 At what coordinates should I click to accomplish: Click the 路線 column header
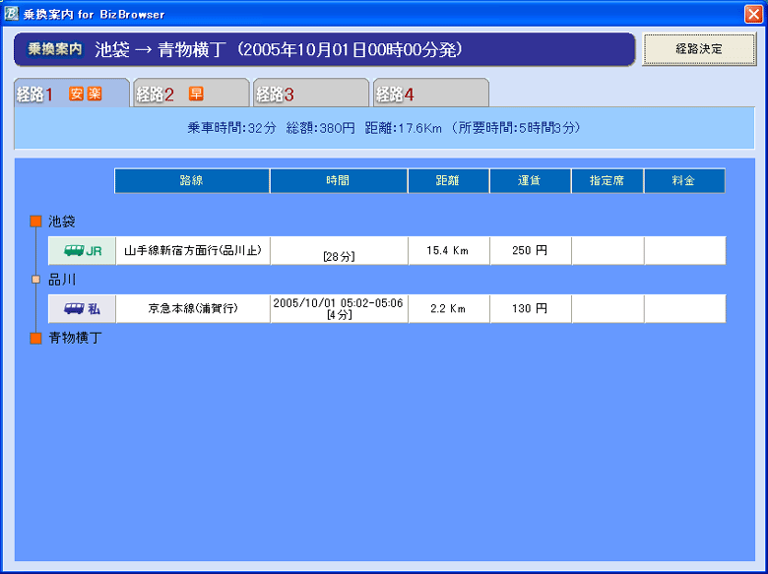(192, 181)
